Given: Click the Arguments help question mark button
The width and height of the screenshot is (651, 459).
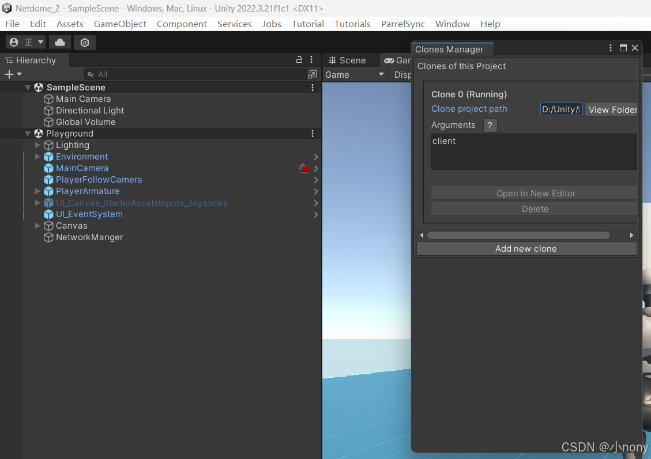Looking at the screenshot, I should click(490, 125).
